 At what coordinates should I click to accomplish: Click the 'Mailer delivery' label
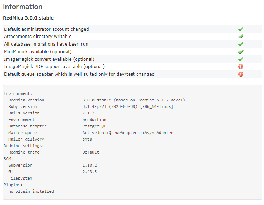(x=26, y=139)
